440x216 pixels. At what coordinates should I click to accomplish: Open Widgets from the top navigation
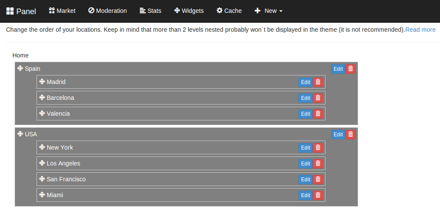tap(189, 11)
